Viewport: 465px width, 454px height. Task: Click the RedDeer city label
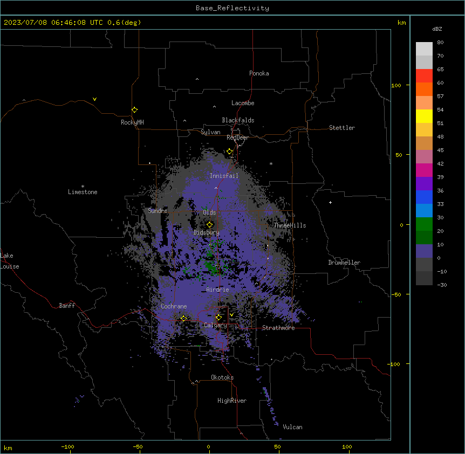(x=237, y=137)
